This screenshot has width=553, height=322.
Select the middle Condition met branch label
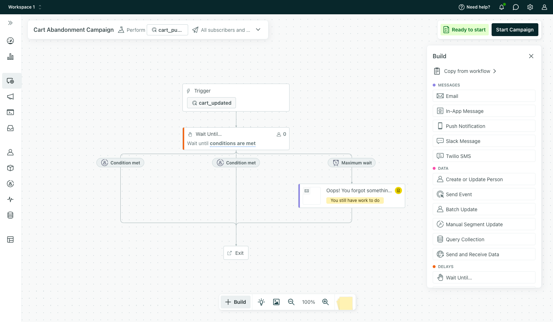[236, 163]
